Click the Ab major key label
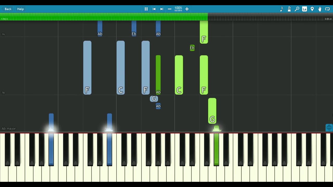The image size is (333, 187). [9, 129]
